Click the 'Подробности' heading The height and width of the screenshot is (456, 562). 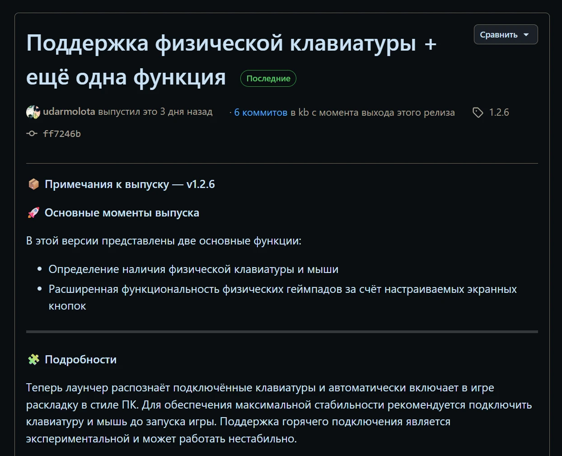point(81,360)
